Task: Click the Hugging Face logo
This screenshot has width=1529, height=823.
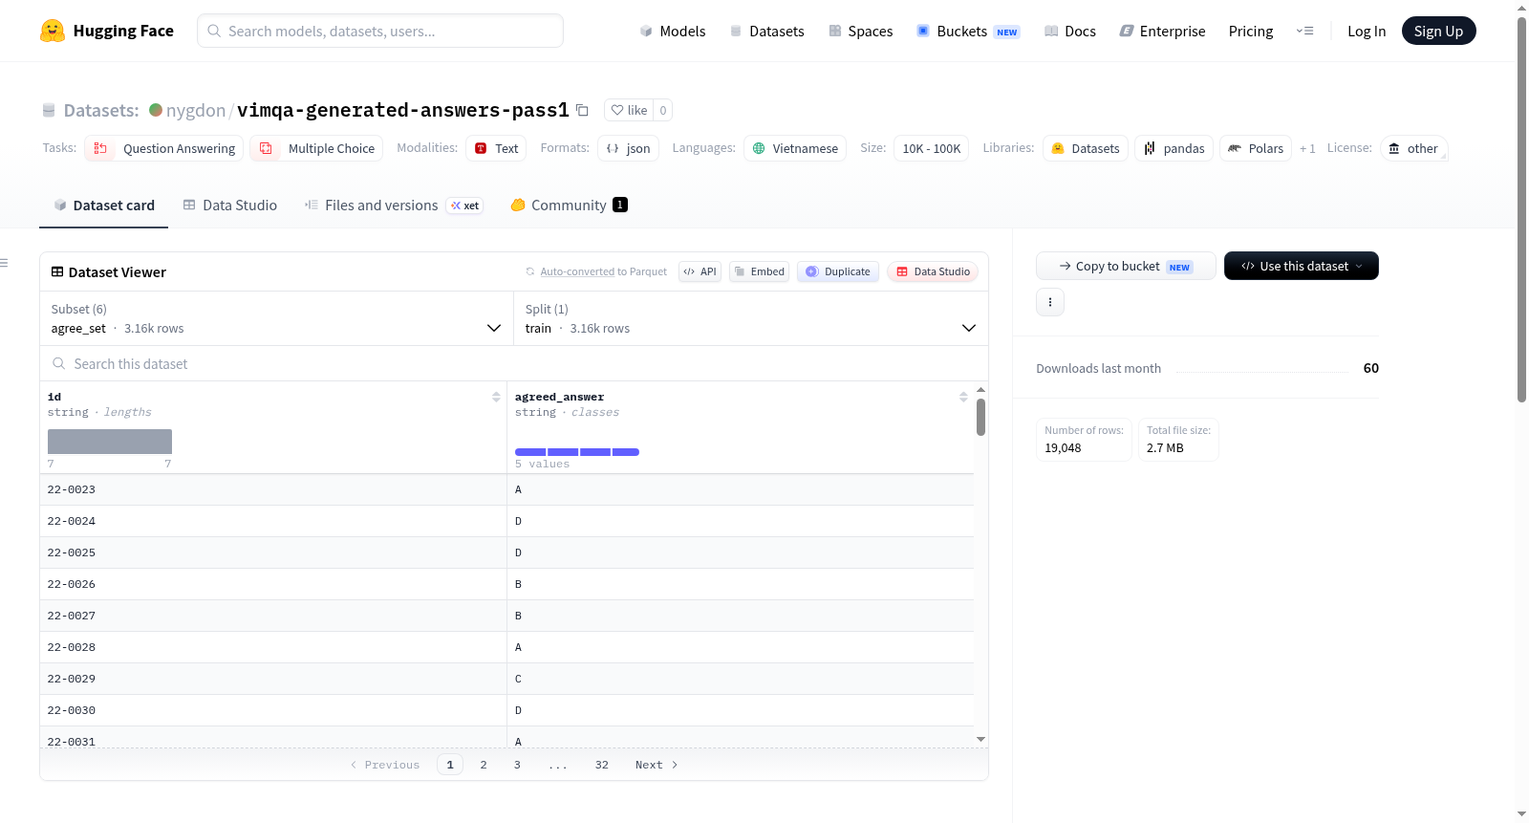Action: [53, 31]
